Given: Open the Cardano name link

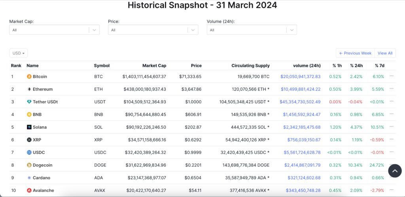Looking at the screenshot, I should [41, 178].
